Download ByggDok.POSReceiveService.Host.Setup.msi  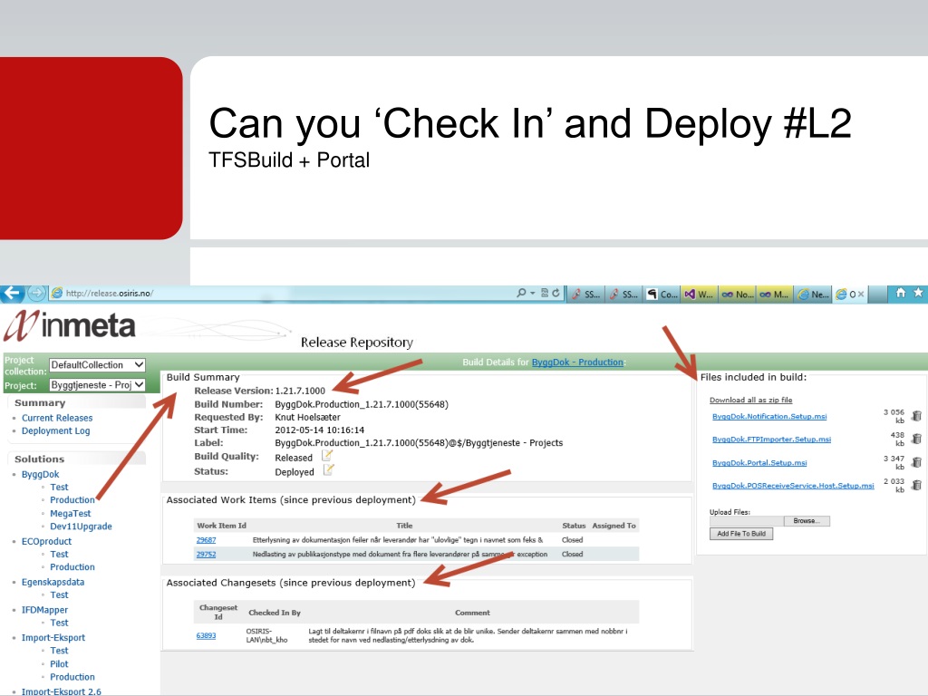(793, 486)
